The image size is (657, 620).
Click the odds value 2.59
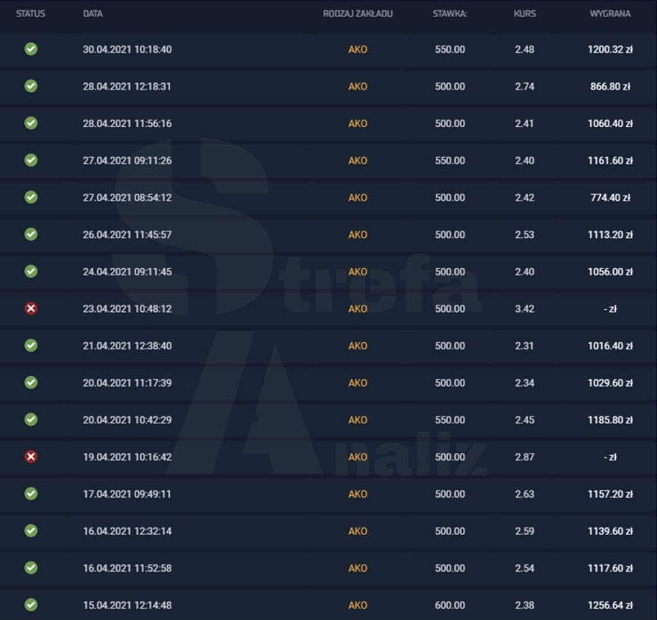click(x=525, y=532)
